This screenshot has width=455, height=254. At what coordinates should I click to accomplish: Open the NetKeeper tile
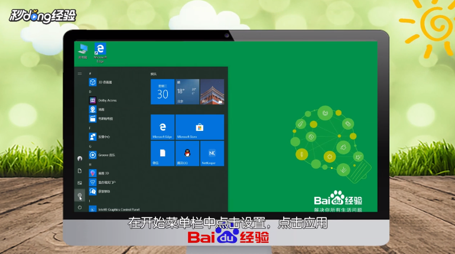(212, 153)
